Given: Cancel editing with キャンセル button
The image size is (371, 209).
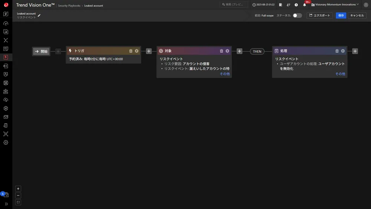Looking at the screenshot, I should tap(357, 15).
